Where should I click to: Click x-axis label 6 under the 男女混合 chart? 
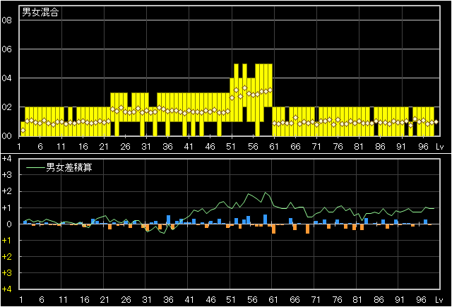[x=40, y=147]
